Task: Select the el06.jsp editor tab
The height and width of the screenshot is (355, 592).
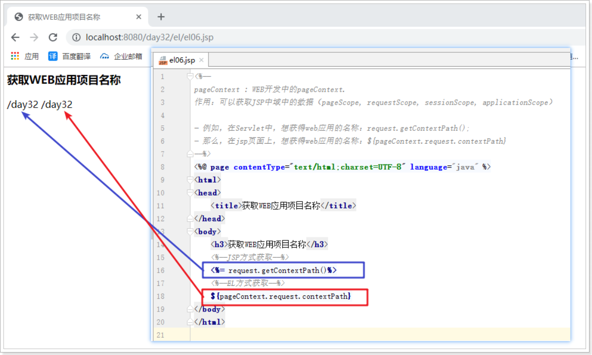Action: click(x=181, y=60)
